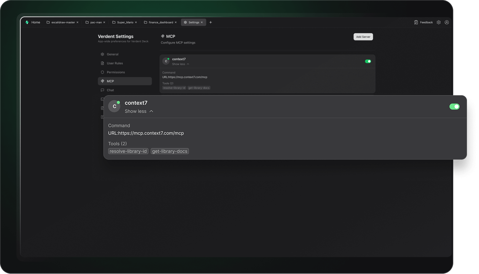This screenshot has height=274, width=479.
Task: Close the Settings tab
Action: (x=202, y=22)
